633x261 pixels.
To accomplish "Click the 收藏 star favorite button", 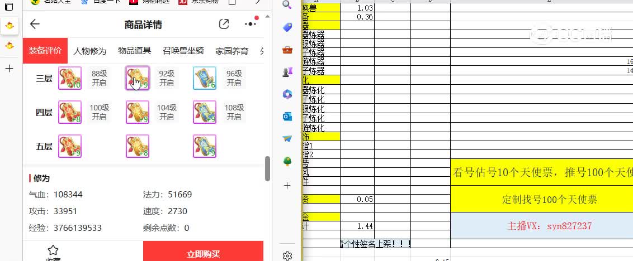I will pos(53,254).
